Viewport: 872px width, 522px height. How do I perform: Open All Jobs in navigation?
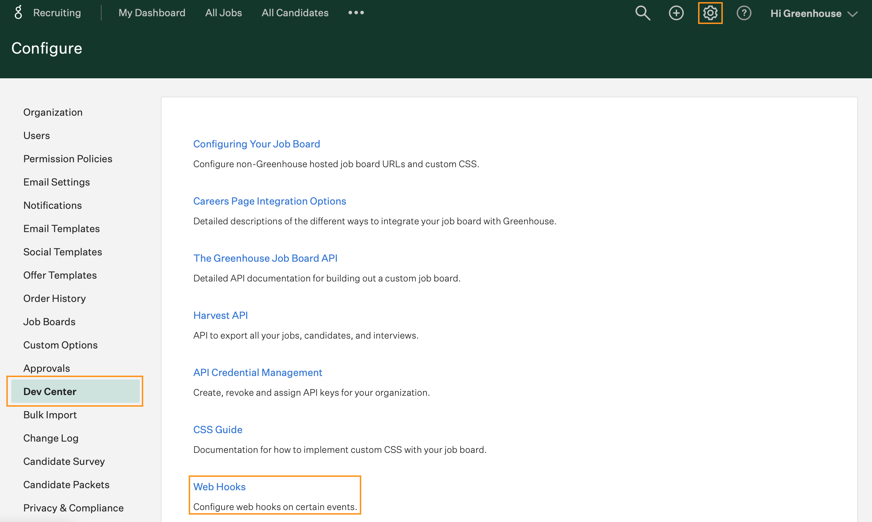(224, 13)
